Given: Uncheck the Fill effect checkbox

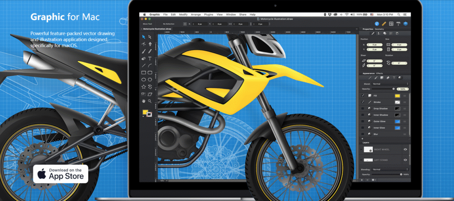Looking at the screenshot, I should (x=363, y=95).
